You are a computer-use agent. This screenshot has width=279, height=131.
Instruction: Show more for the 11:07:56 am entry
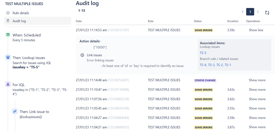(257, 99)
